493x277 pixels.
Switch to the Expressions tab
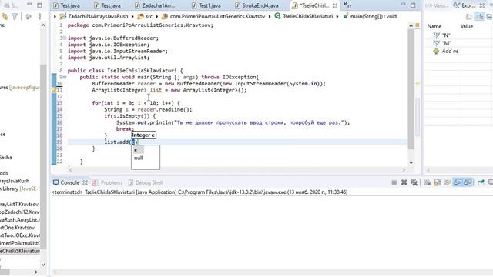pos(464,5)
